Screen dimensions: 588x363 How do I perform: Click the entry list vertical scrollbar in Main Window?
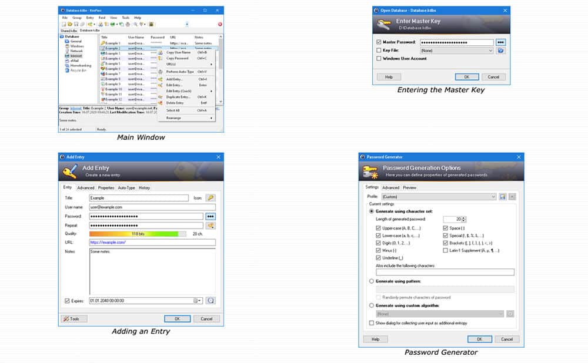(x=220, y=69)
